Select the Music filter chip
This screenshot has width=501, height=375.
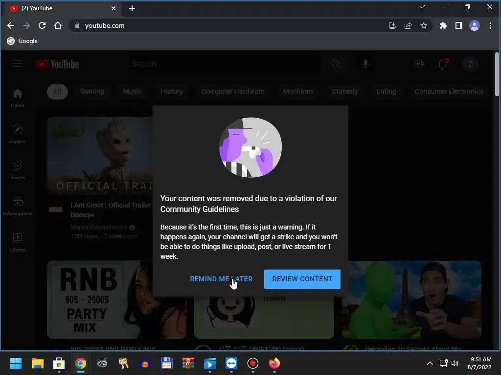coord(132,91)
